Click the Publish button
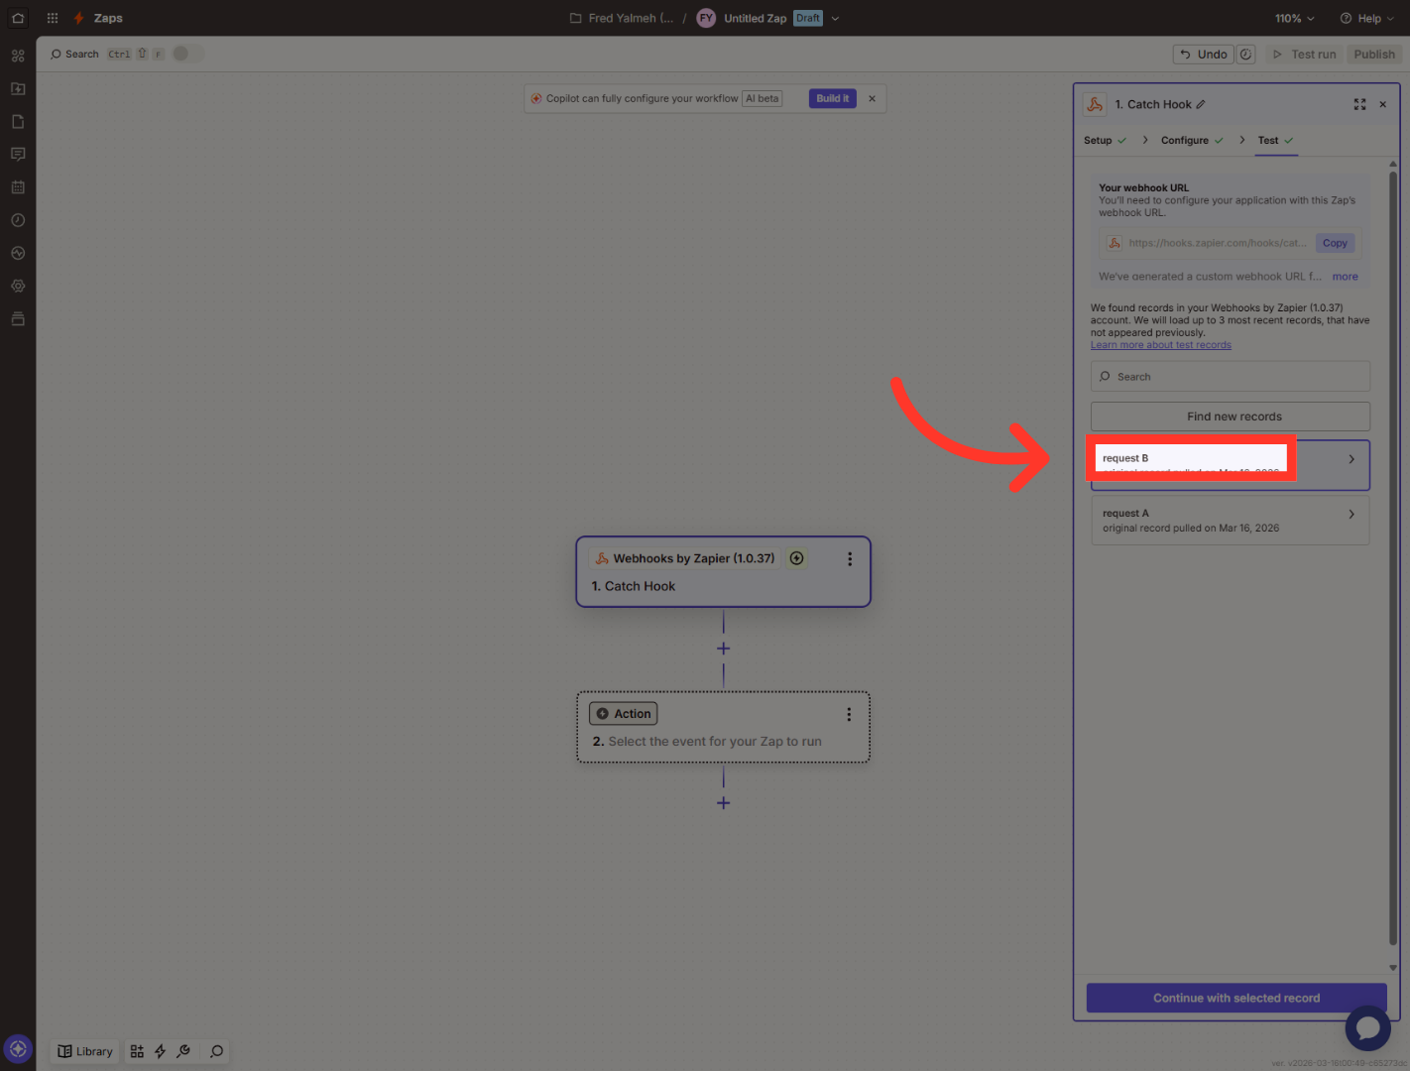 pyautogui.click(x=1374, y=55)
